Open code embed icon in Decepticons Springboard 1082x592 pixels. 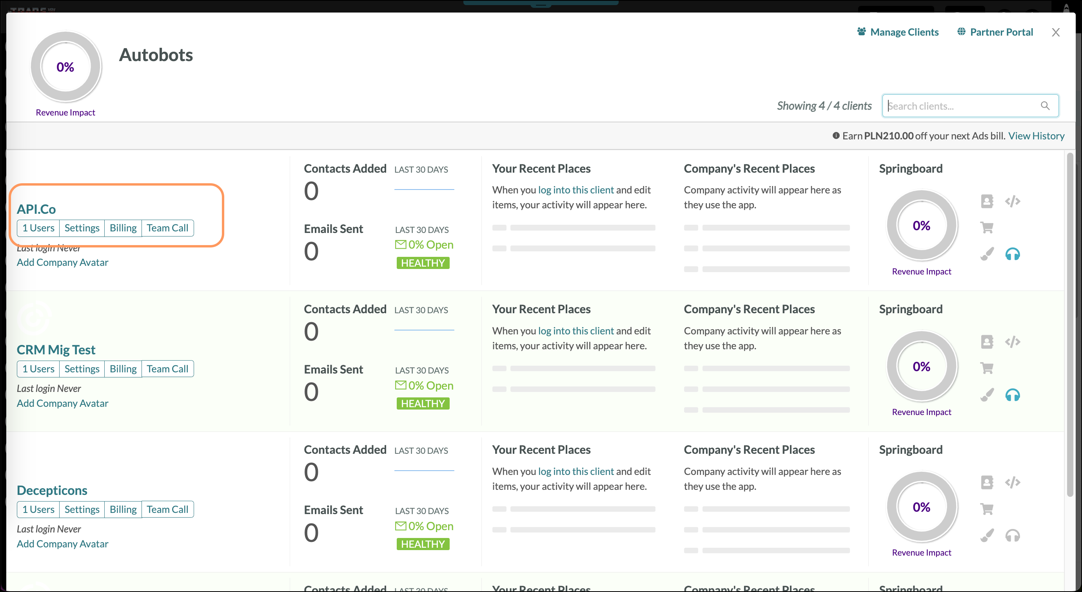[x=1013, y=482]
